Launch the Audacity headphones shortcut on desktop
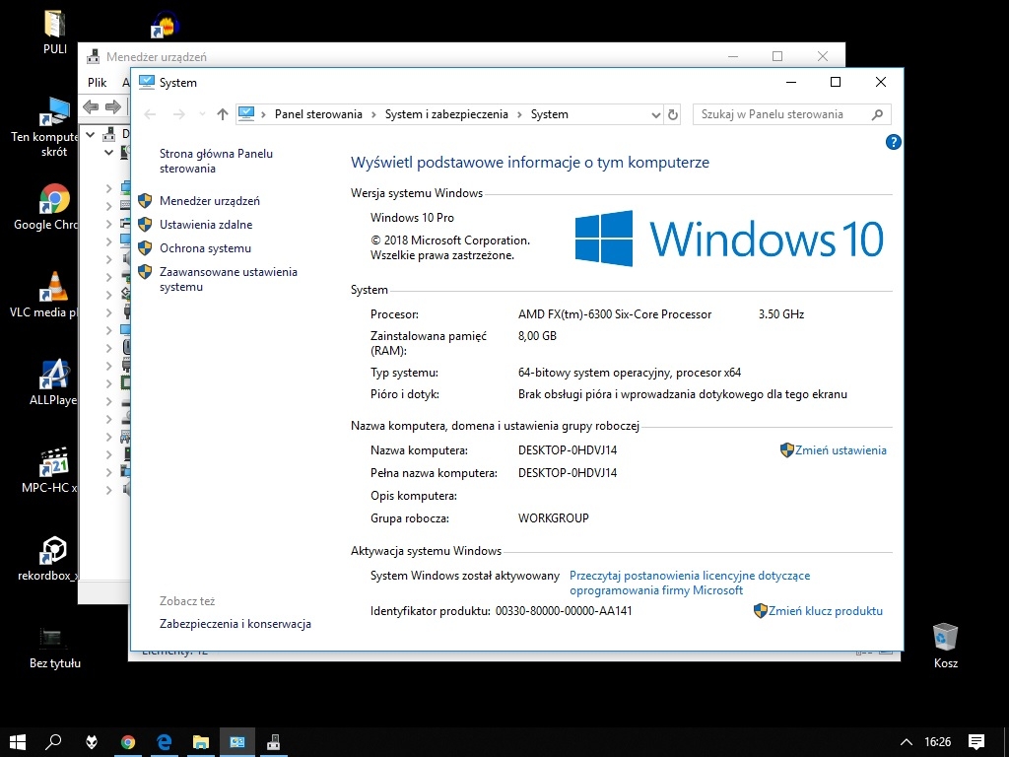 (166, 24)
